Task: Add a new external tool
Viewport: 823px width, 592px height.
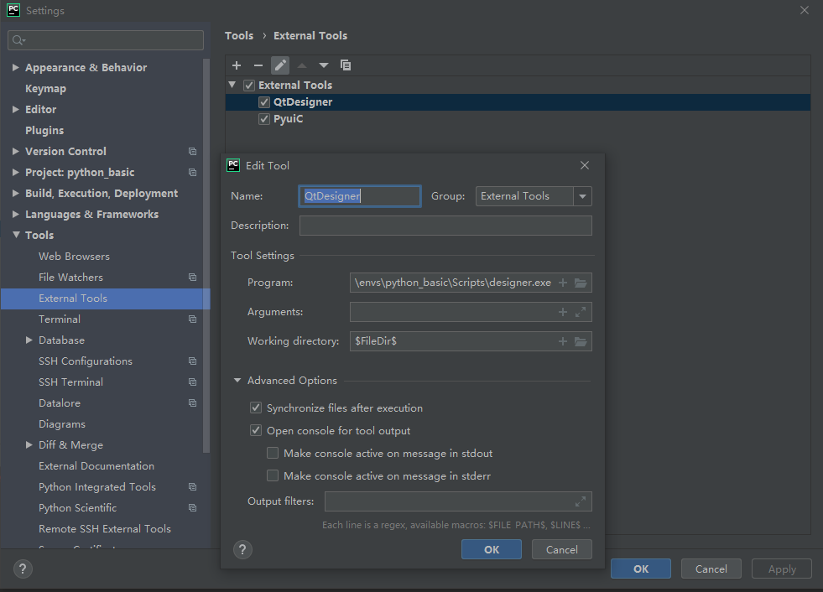Action: pyautogui.click(x=237, y=65)
